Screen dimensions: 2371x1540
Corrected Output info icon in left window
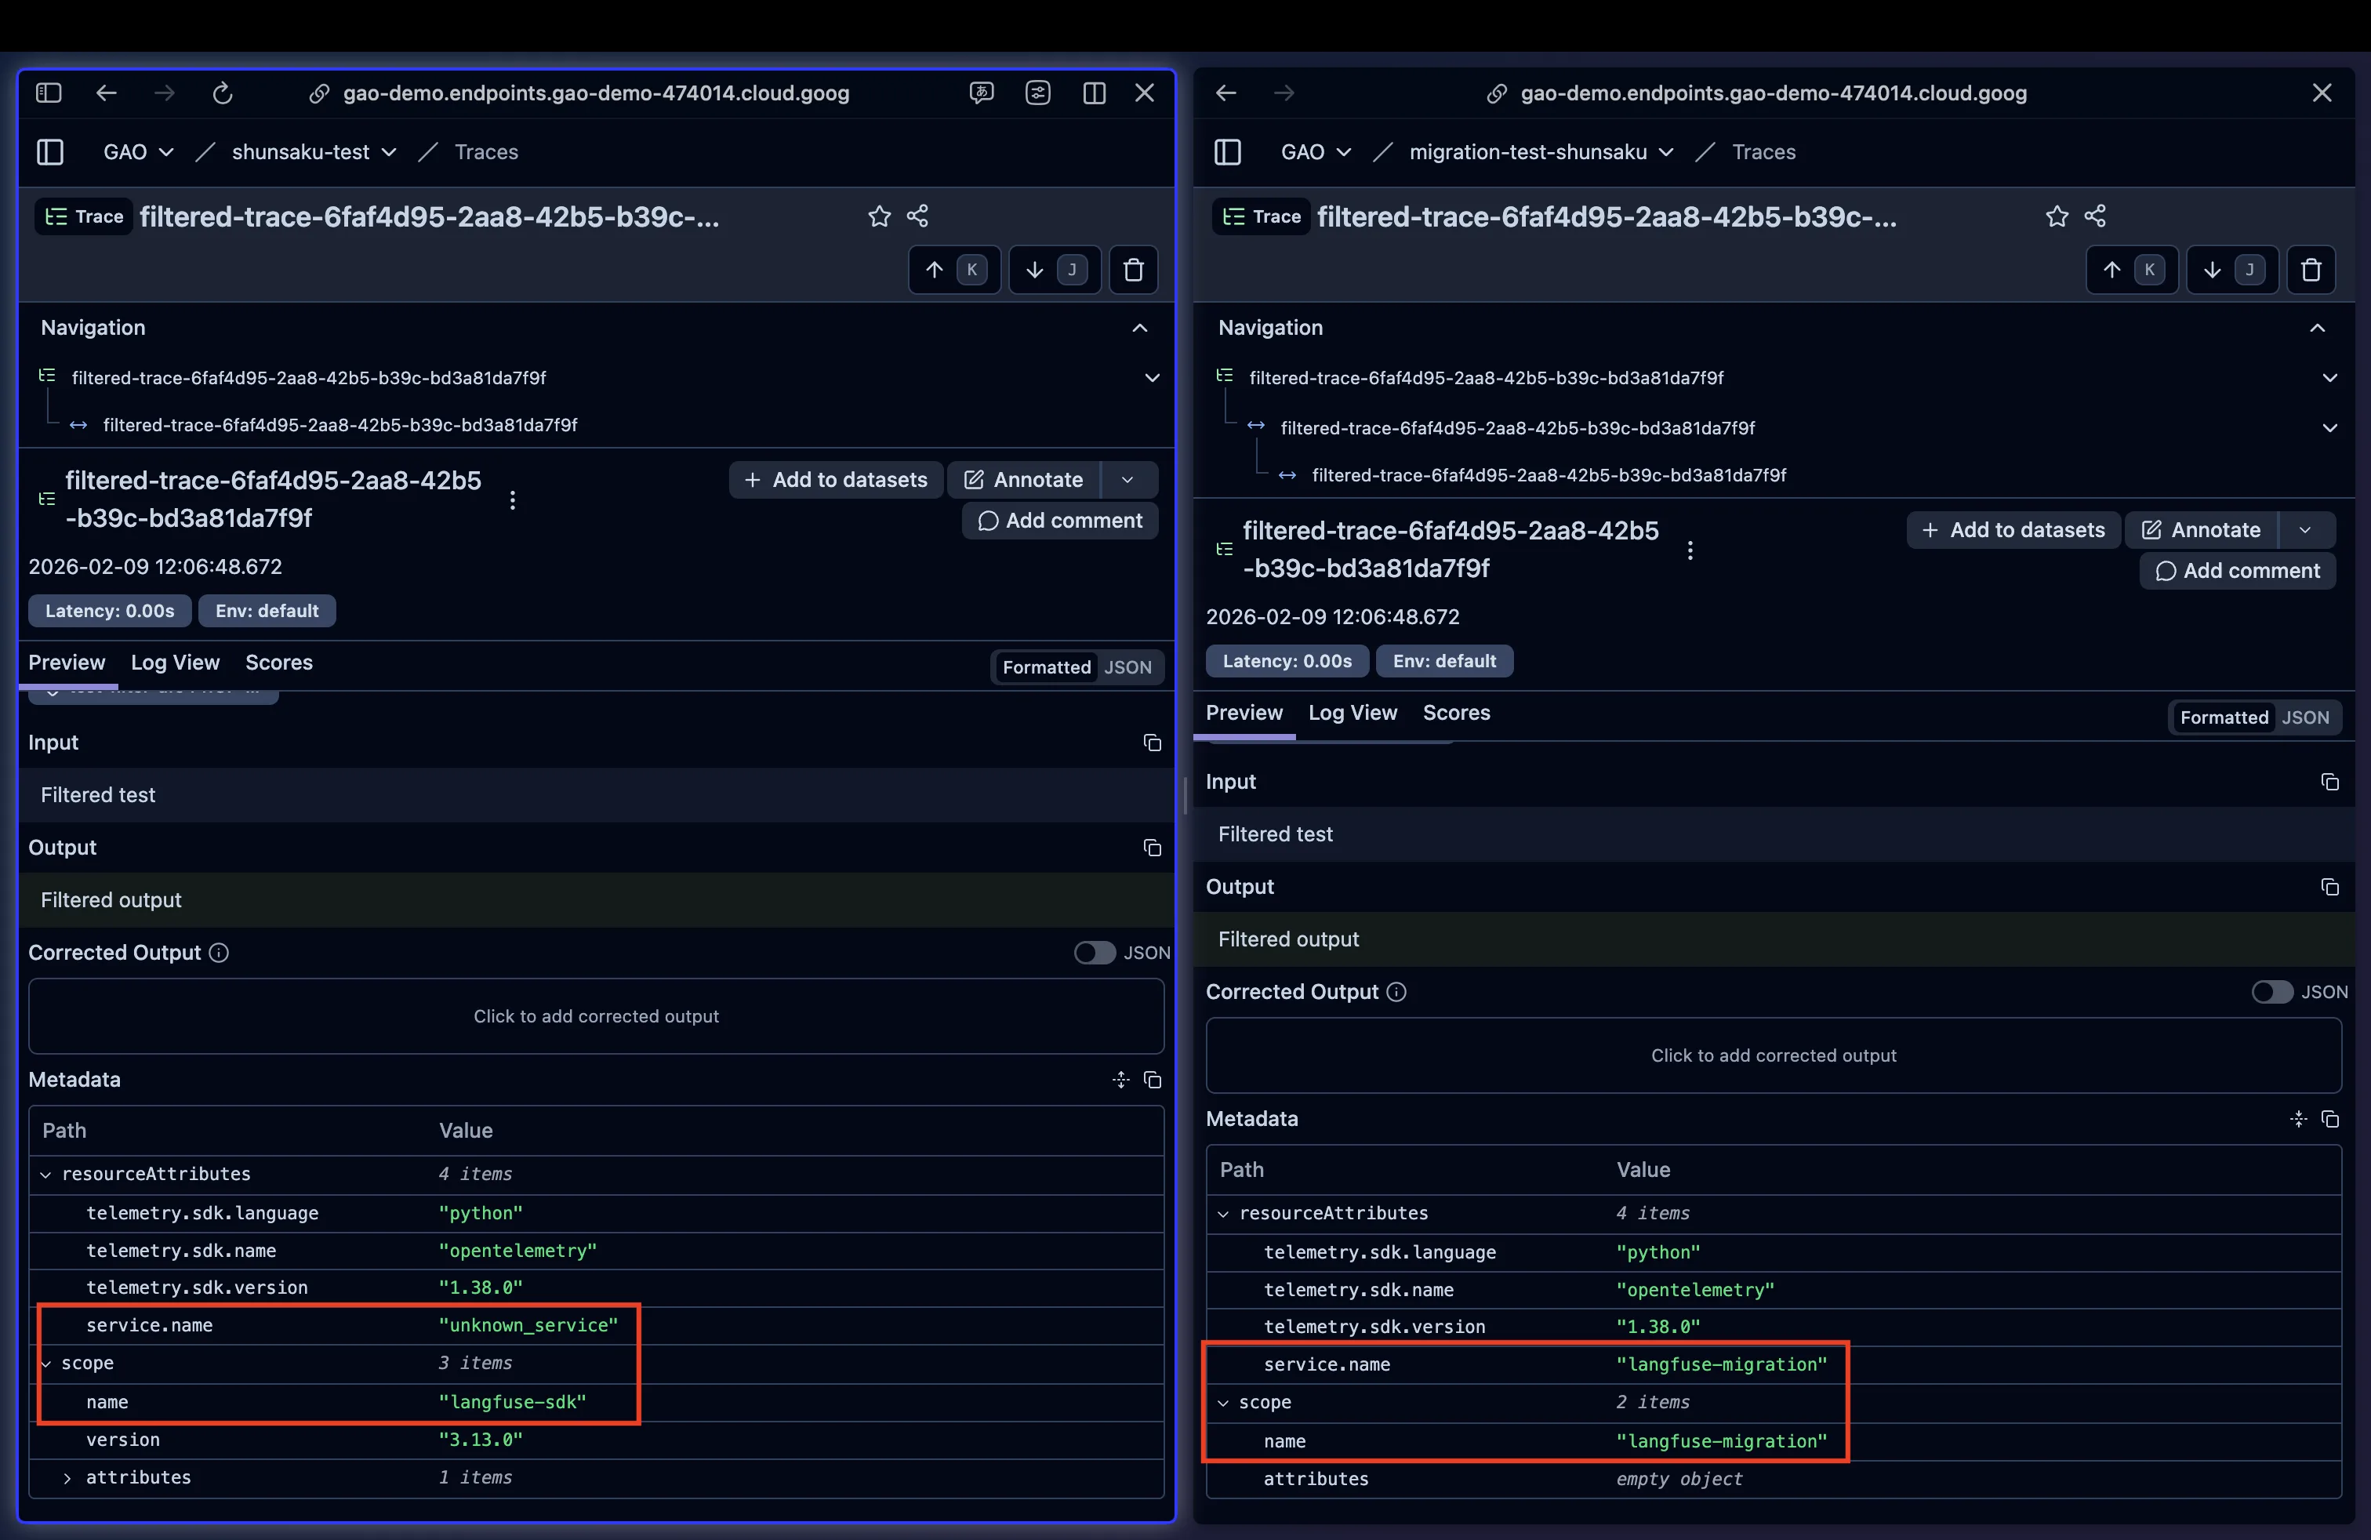tap(220, 952)
